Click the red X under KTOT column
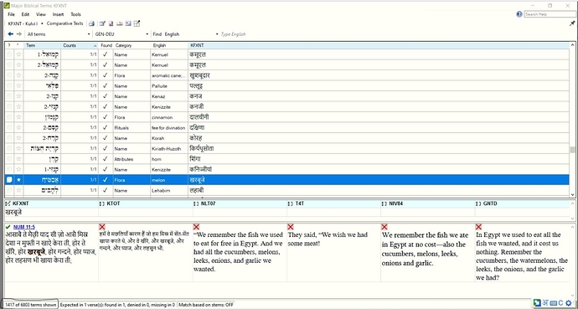 (102, 226)
